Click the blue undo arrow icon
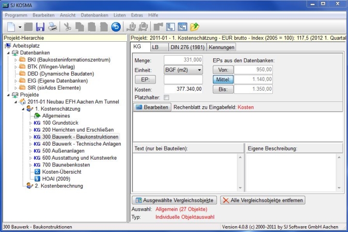348x232 pixels. [116, 26]
